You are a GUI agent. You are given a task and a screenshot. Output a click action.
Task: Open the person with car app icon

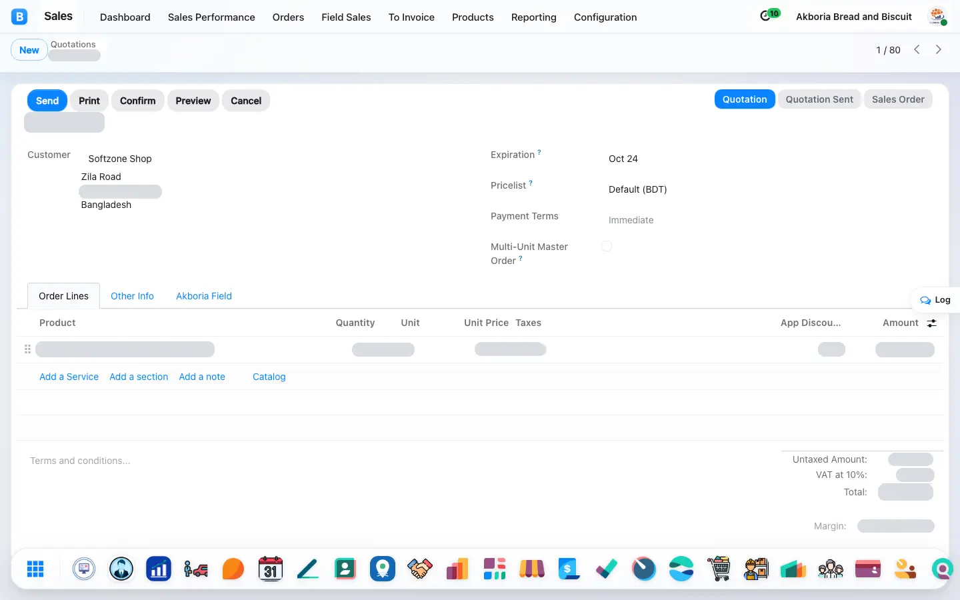(x=196, y=569)
